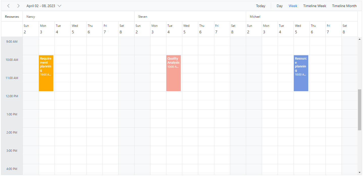Click the 1:00 PM time label
Screen dimensions: 363x176
[12, 114]
